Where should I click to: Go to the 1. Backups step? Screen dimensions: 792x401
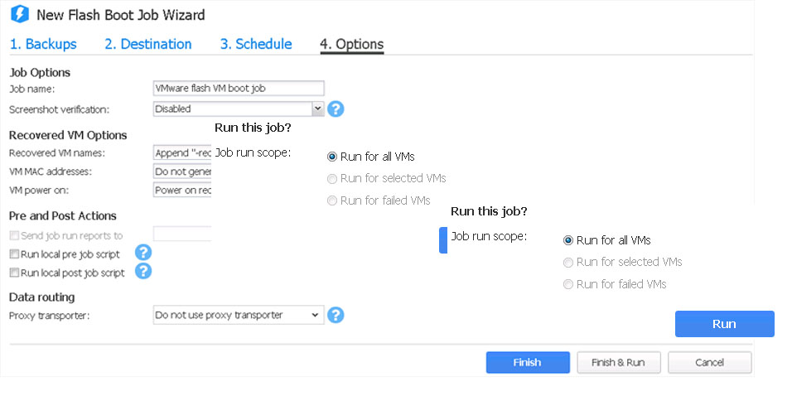[43, 44]
